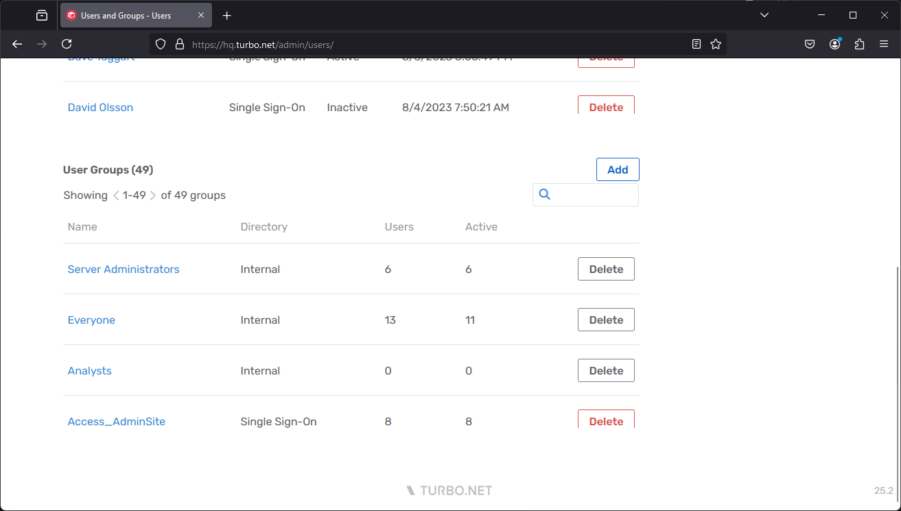This screenshot has width=901, height=511.
Task: Expand the list all tabs dropdown
Action: pos(764,15)
